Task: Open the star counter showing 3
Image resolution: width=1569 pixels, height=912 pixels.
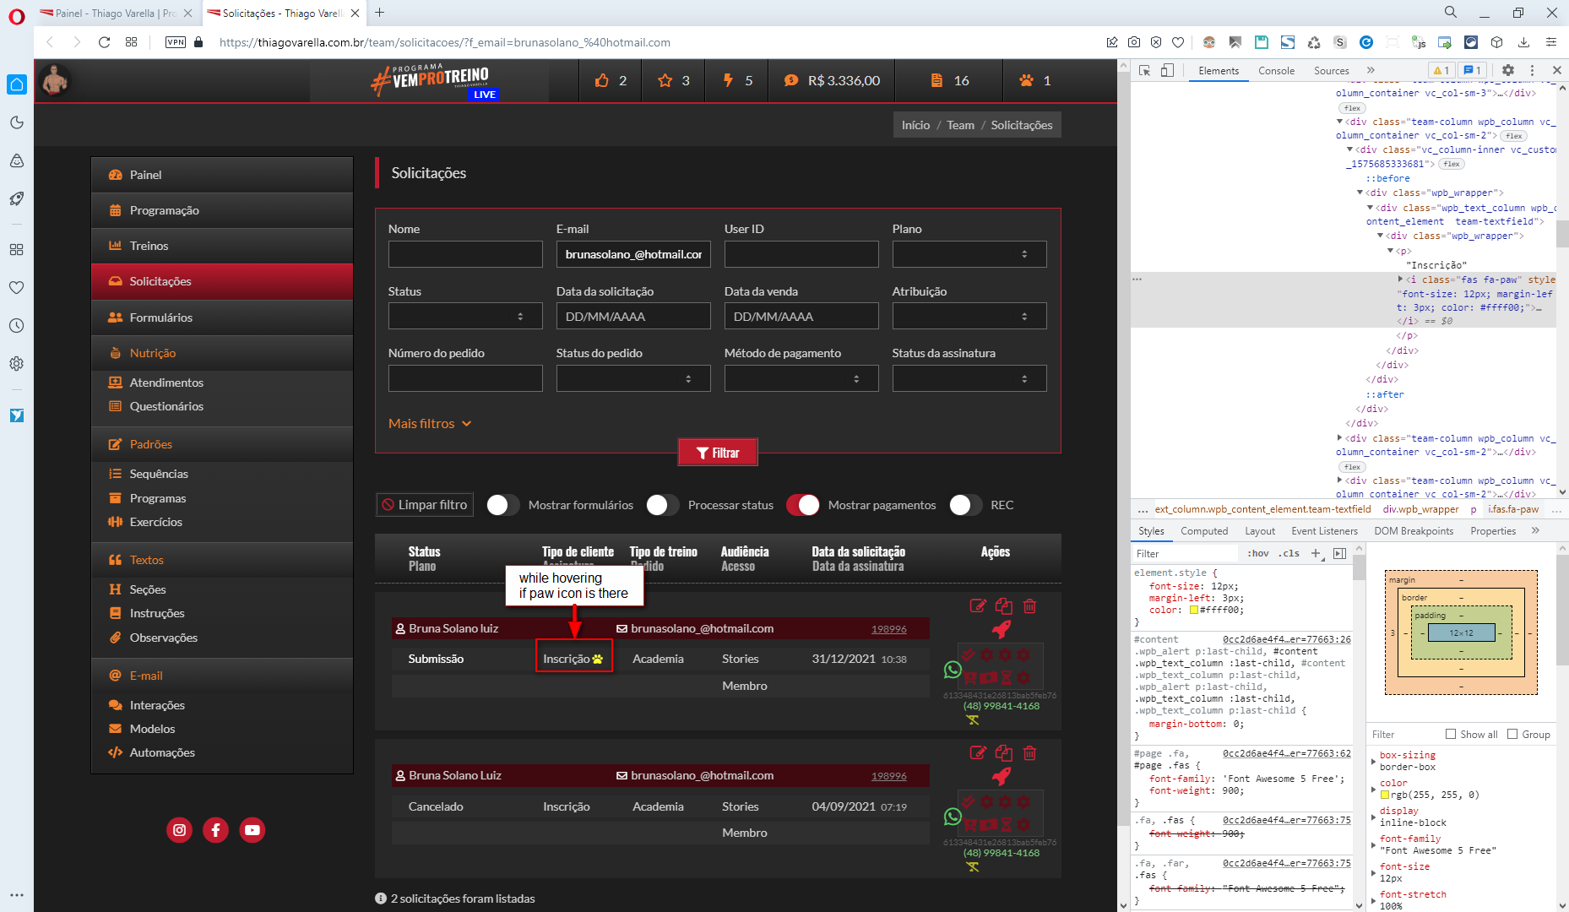Action: pyautogui.click(x=674, y=80)
